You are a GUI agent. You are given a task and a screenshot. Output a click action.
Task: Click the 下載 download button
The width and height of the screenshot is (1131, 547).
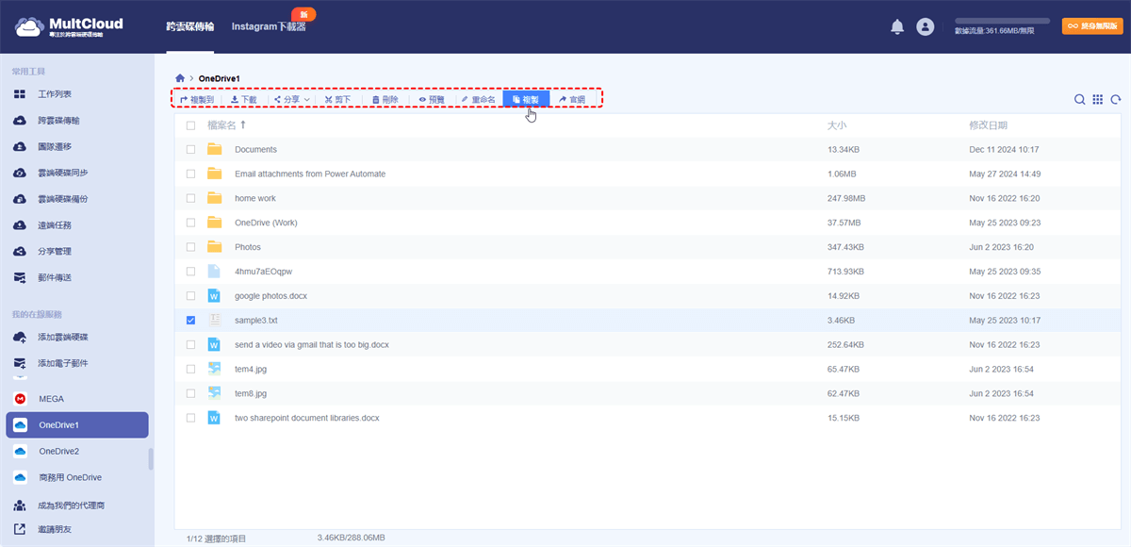(243, 99)
